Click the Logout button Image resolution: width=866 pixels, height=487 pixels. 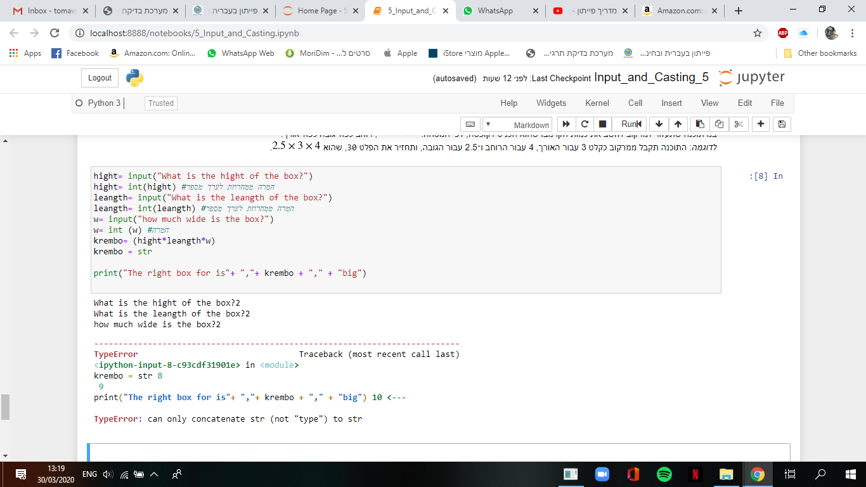pos(100,78)
